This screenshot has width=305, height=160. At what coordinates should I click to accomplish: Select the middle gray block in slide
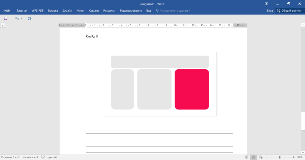[x=155, y=89]
